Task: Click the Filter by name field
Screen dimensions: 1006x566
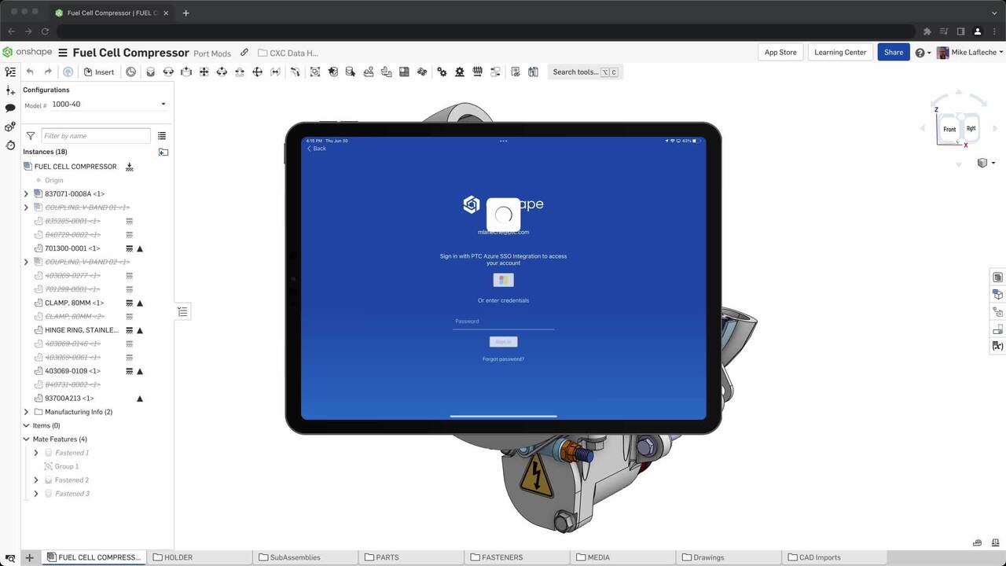Action: click(95, 136)
